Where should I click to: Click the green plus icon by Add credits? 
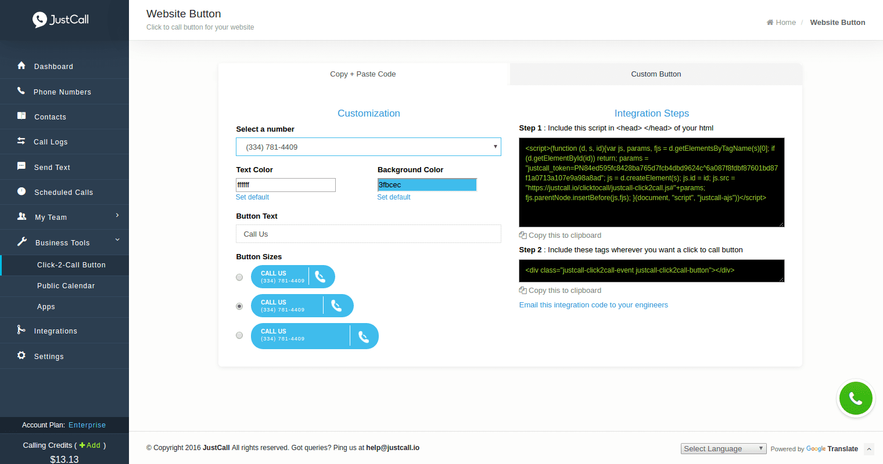(x=82, y=445)
